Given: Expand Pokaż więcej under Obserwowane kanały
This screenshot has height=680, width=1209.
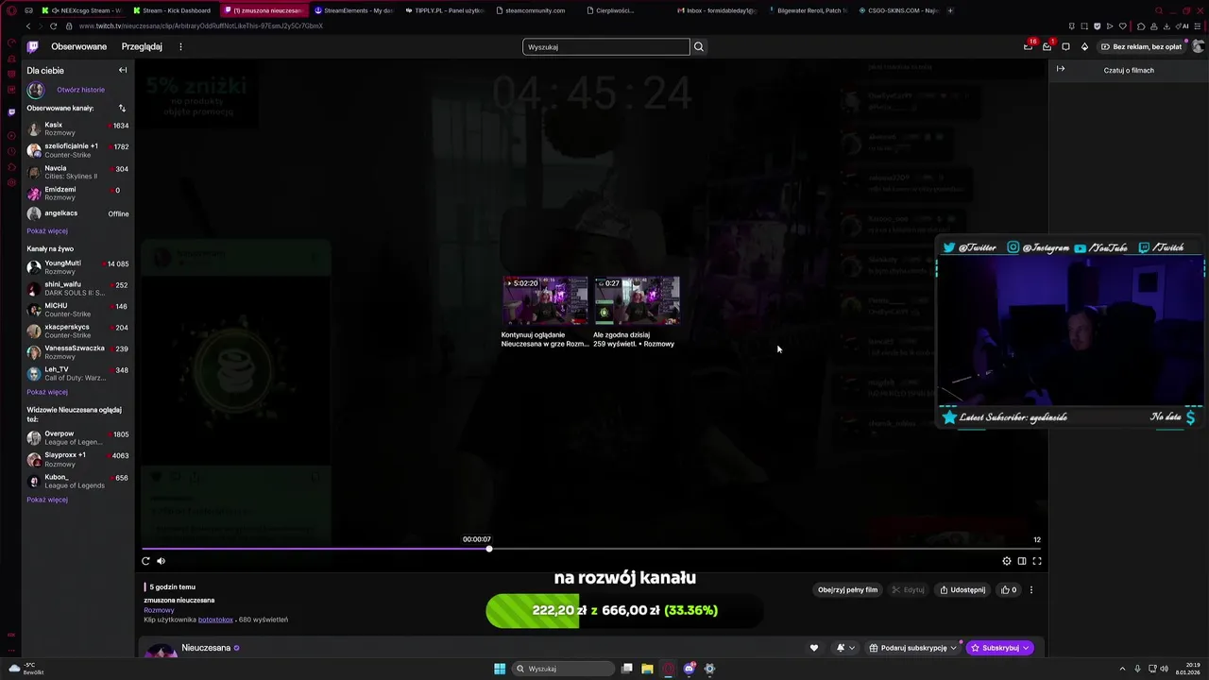Looking at the screenshot, I should 47,230.
